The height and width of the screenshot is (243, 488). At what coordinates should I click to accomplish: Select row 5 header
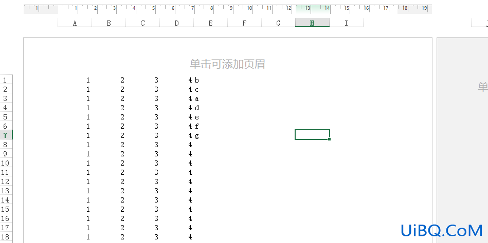(x=6, y=117)
